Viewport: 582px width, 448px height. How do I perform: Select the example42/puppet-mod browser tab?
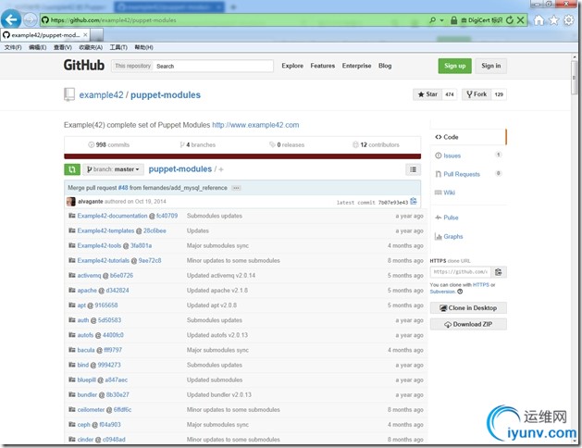pyautogui.click(x=45, y=35)
